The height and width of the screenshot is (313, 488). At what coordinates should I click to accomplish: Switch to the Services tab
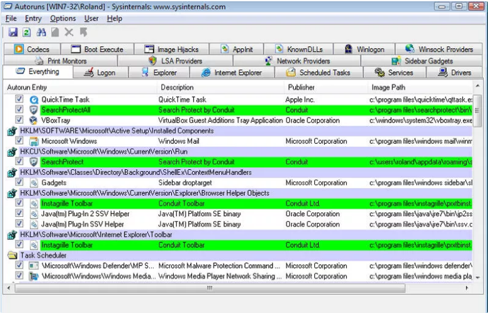394,72
